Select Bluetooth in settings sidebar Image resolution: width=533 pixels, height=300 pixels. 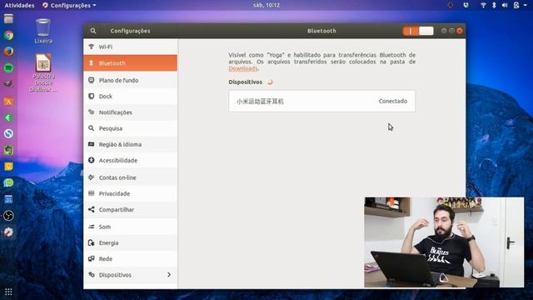click(x=130, y=63)
